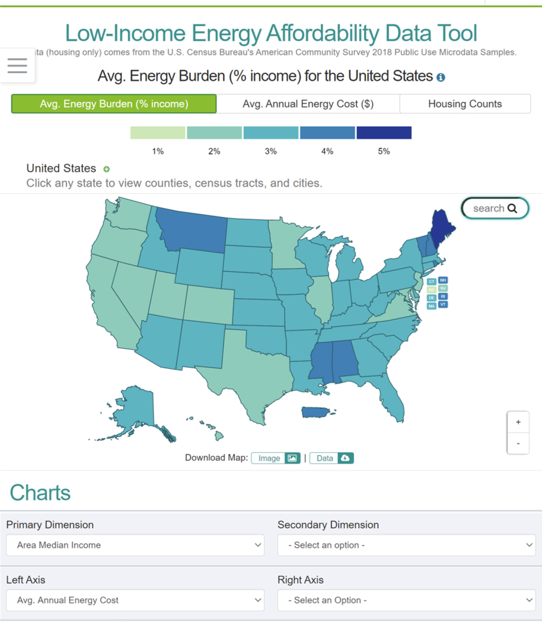Select the NH small state box

pyautogui.click(x=442, y=281)
